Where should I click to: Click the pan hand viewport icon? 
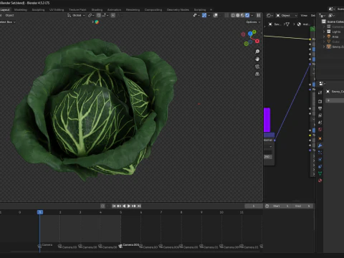[257, 59]
